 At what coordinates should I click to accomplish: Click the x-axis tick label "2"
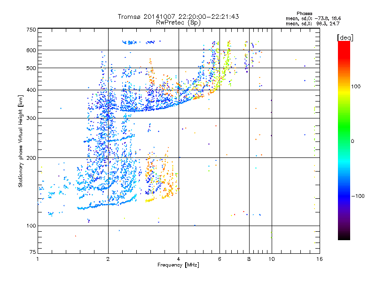(x=108, y=259)
